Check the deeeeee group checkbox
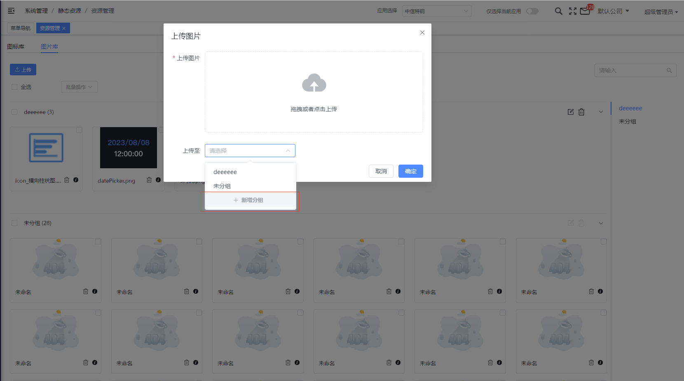The height and width of the screenshot is (381, 684). tap(14, 112)
